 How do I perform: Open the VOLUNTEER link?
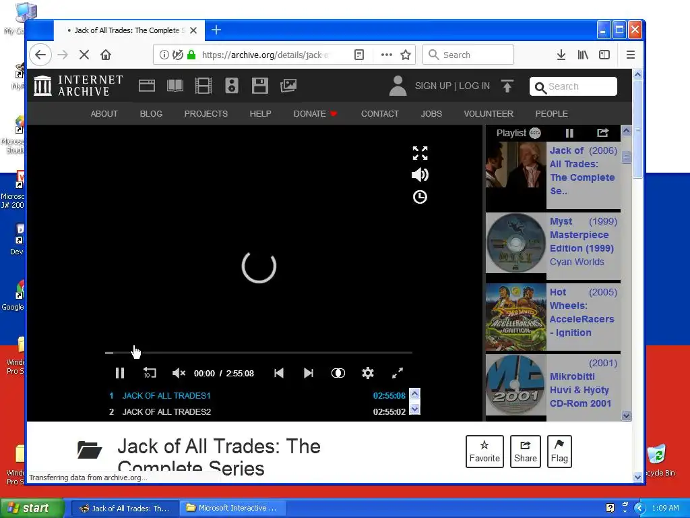coord(489,113)
